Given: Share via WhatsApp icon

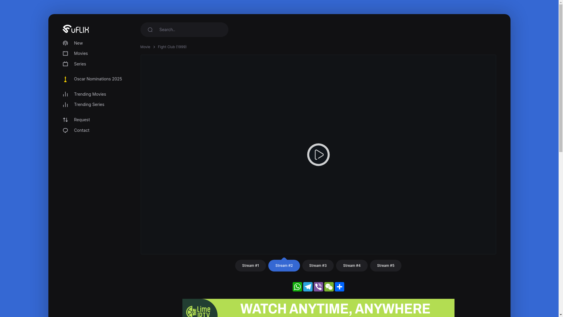Looking at the screenshot, I should click(x=297, y=287).
